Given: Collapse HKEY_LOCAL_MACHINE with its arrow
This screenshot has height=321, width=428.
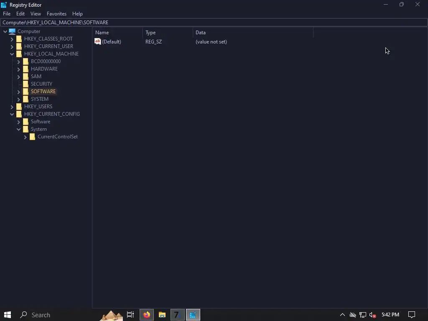Looking at the screenshot, I should [x=12, y=54].
